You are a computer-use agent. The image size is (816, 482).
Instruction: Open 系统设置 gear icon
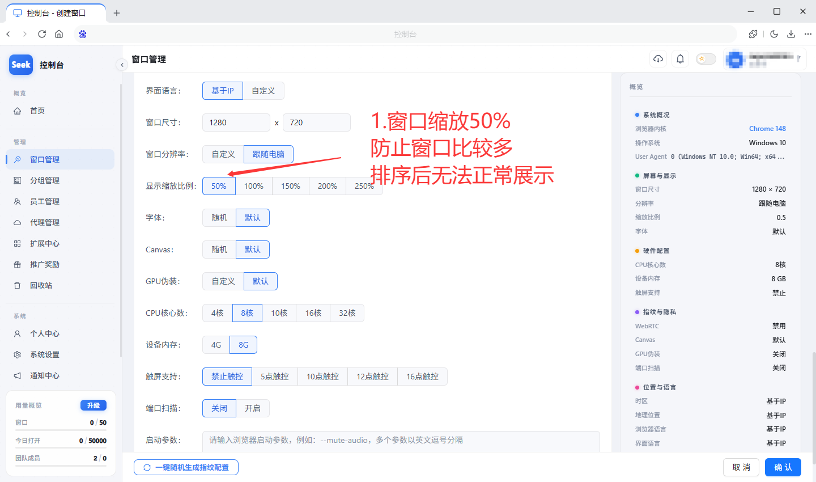pyautogui.click(x=18, y=354)
